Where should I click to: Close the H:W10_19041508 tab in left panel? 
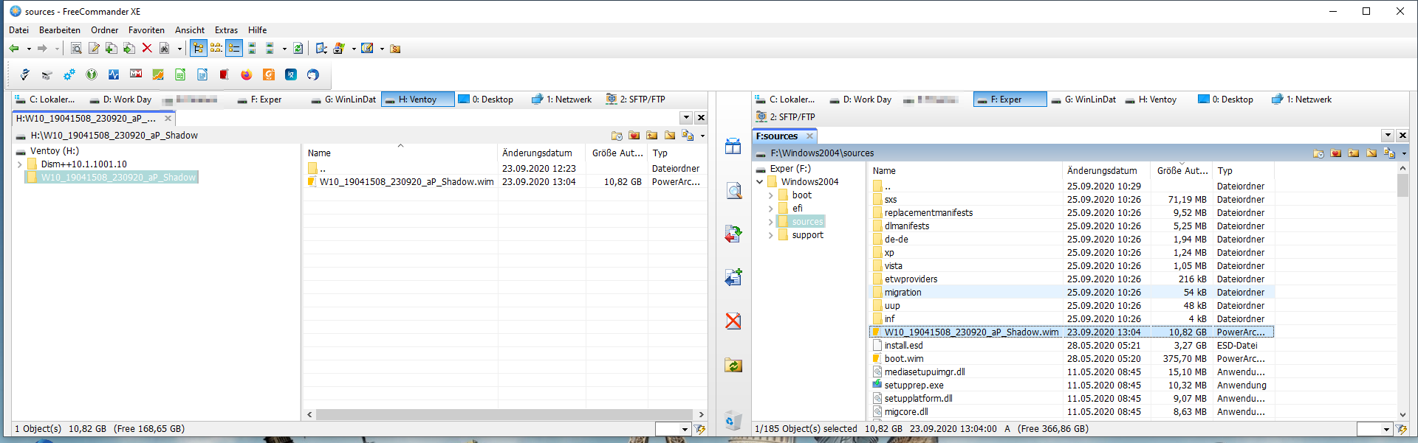click(168, 118)
